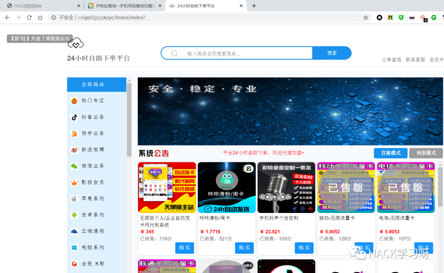Screen dimensions: 444x273
Task: Click the 安全·稳定·专业 banner
Action: coord(290,111)
